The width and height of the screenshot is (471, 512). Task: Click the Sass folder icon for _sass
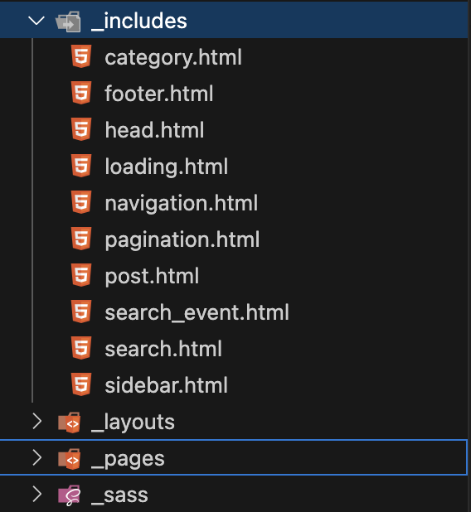(x=70, y=495)
